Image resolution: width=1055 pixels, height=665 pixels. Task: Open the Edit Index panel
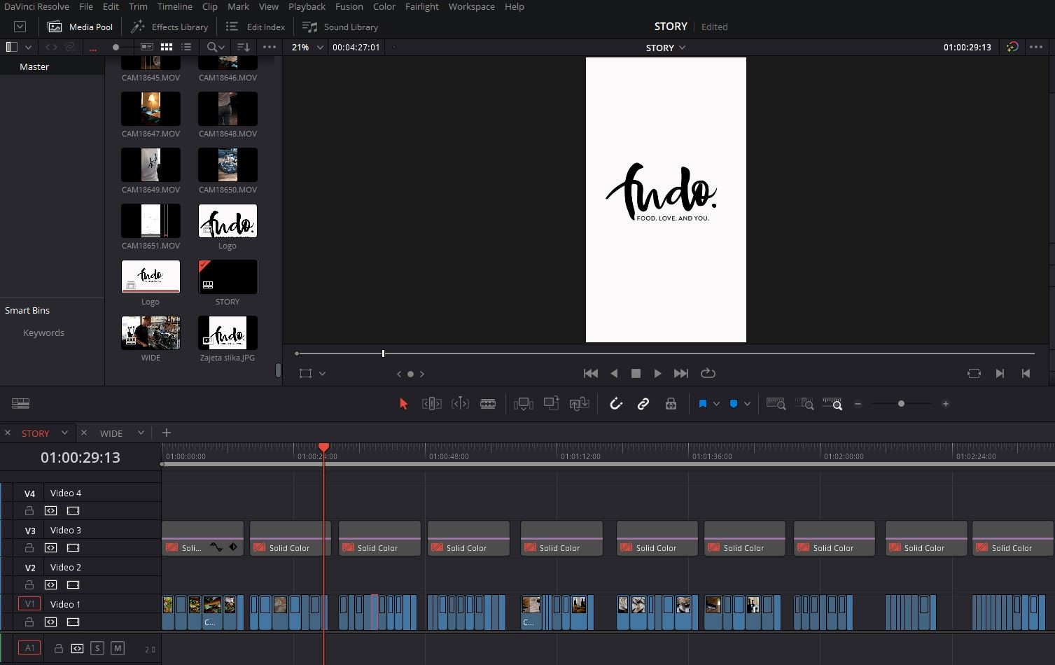click(x=256, y=27)
